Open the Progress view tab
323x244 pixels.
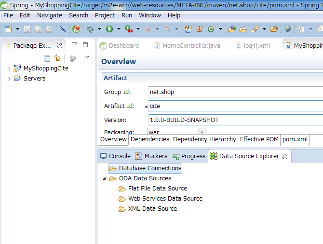point(189,156)
